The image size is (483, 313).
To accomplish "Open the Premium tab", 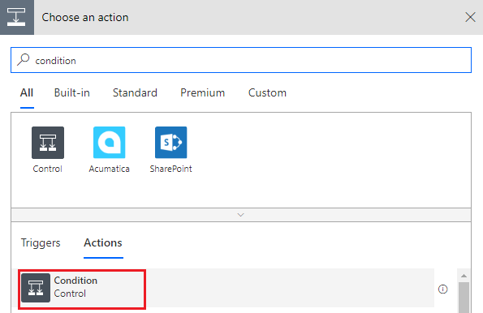I will click(x=202, y=93).
